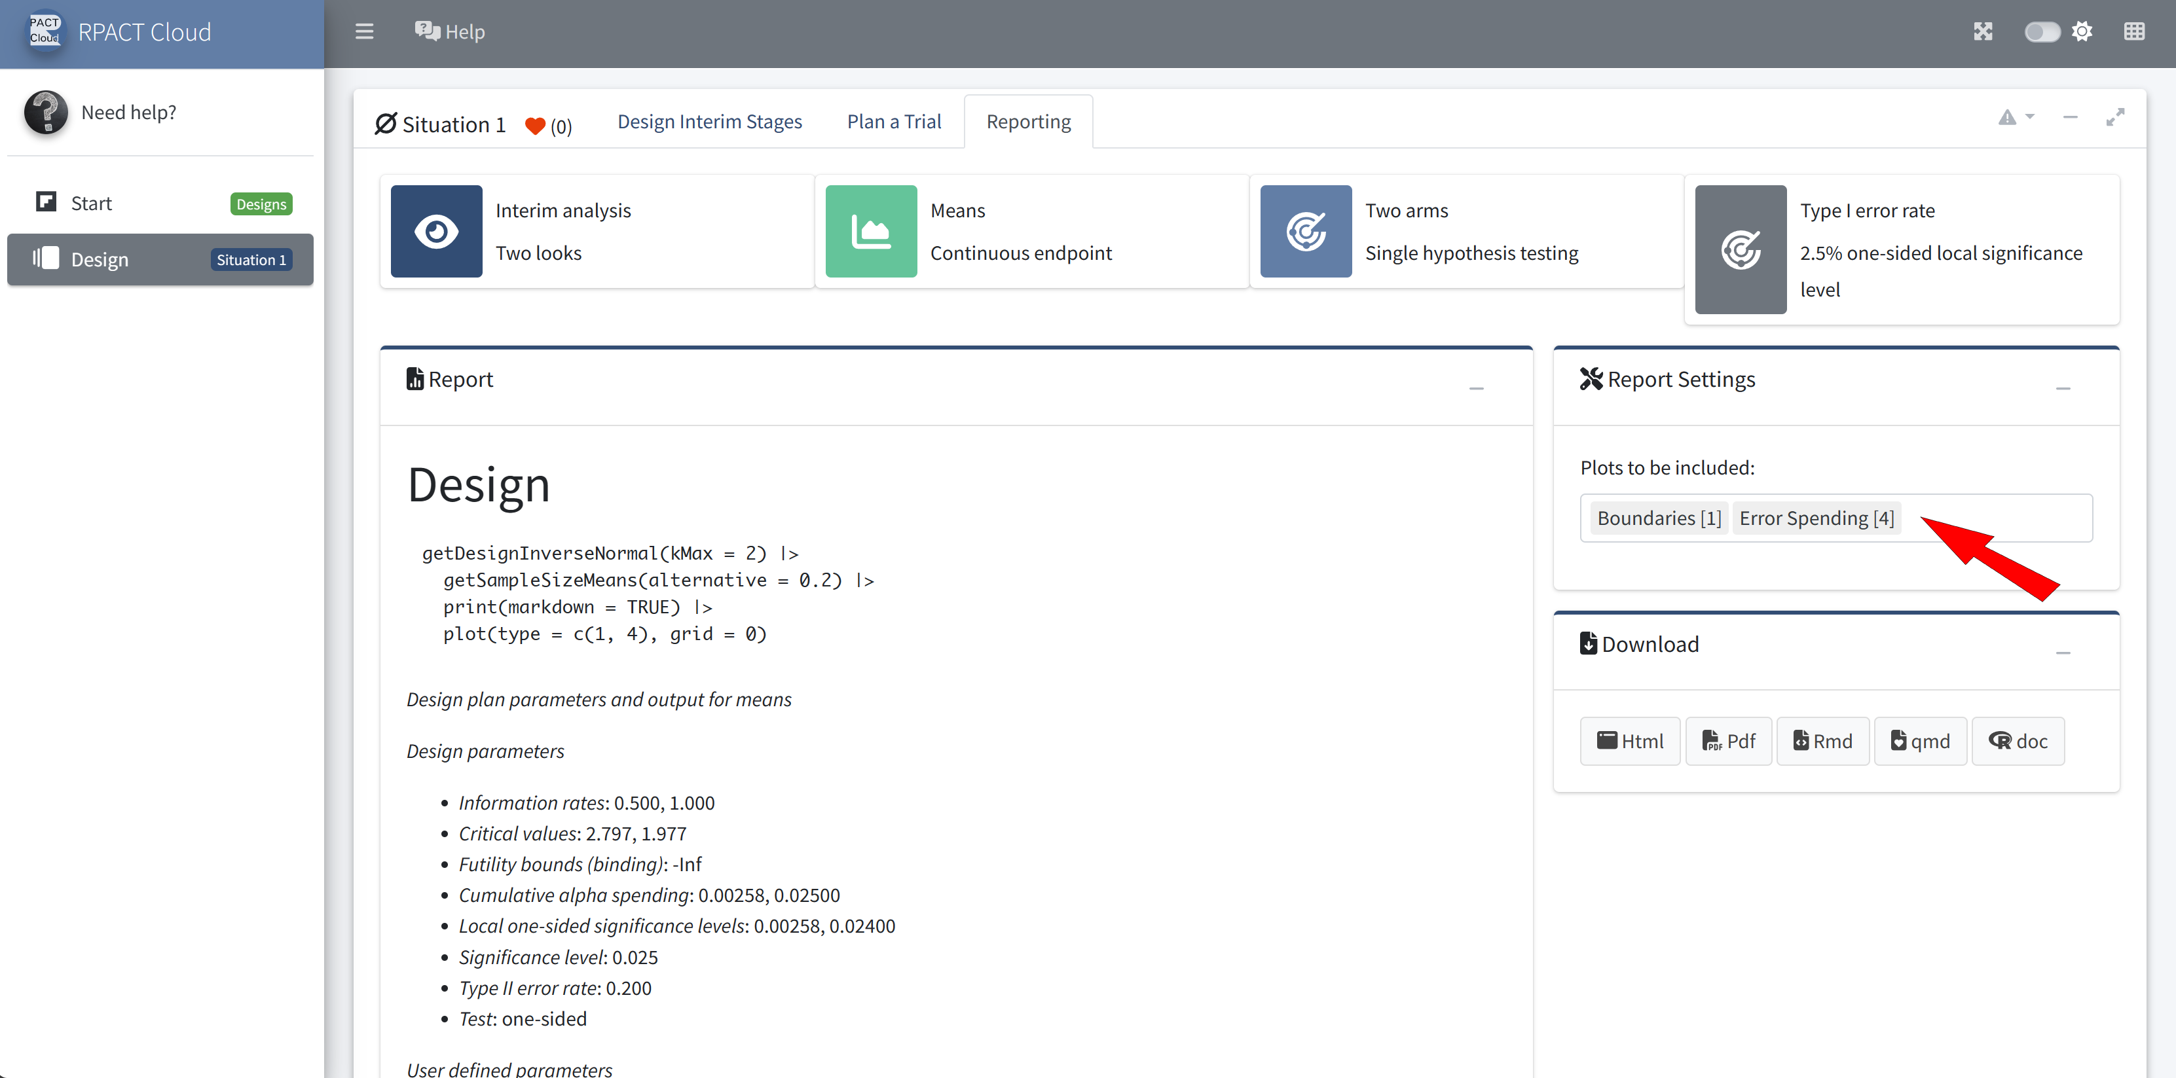Collapse the Download panel

[x=2063, y=653]
